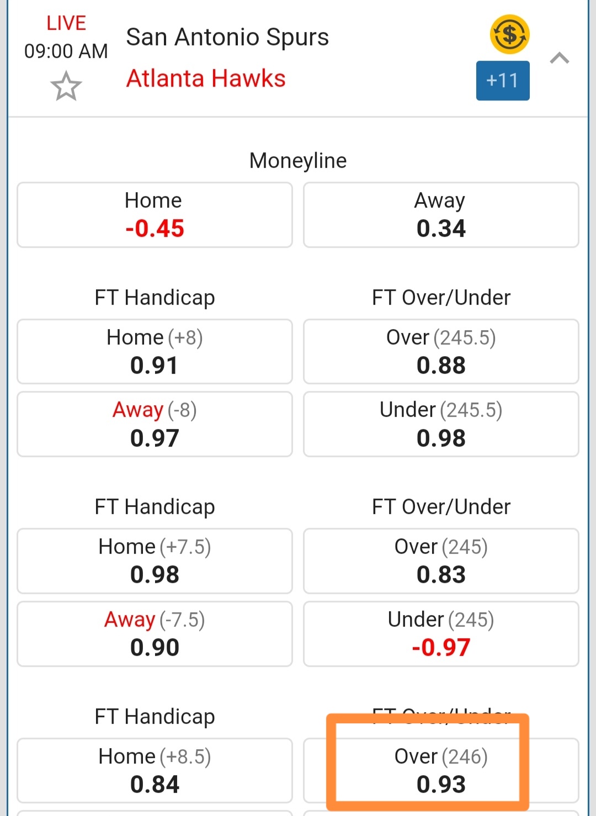Screen dimensions: 596x816
Task: Tap Home (+8.5) handicap at 0.84
Action: (x=155, y=770)
